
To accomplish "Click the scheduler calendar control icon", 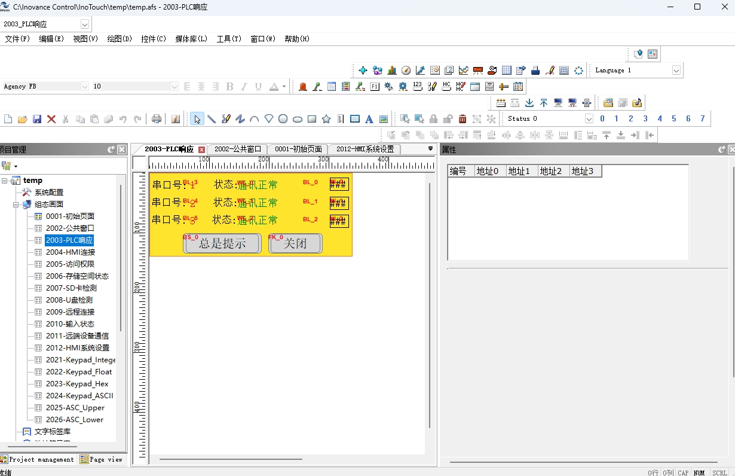I will point(518,87).
